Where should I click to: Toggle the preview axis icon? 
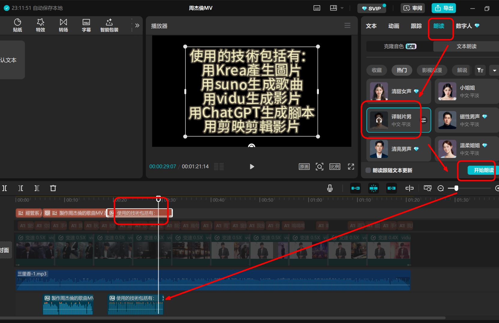(410, 188)
